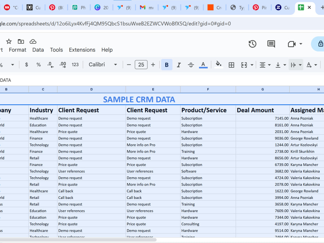Viewport: 324px width, 243px height.
Task: Open the comments panel icon
Action: click(271, 44)
